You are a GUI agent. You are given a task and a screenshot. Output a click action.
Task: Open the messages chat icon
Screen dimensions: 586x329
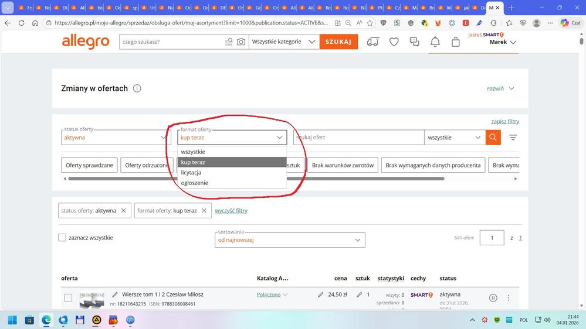pos(415,42)
